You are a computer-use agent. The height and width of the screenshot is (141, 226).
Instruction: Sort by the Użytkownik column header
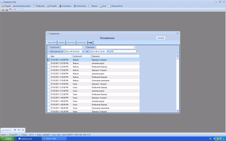[81, 56]
